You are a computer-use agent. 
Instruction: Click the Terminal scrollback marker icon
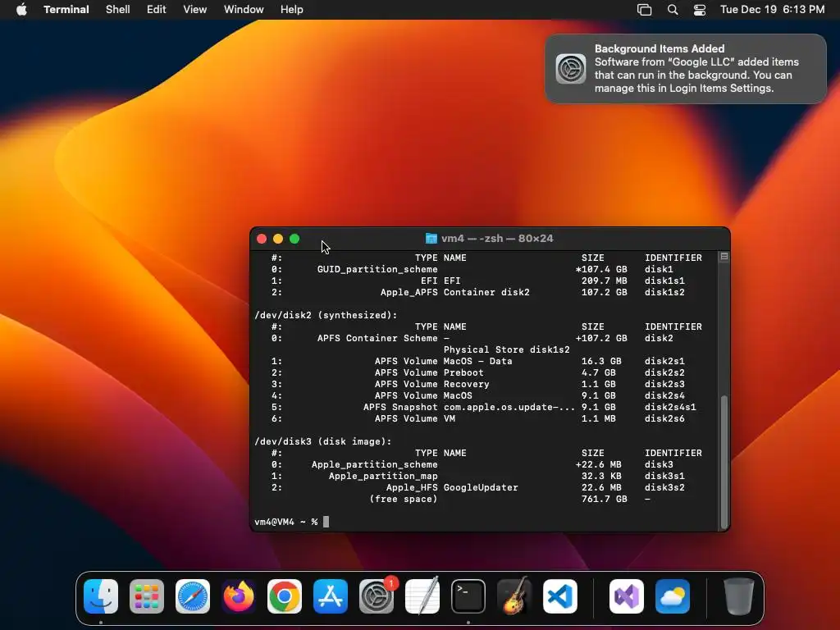[724, 257]
